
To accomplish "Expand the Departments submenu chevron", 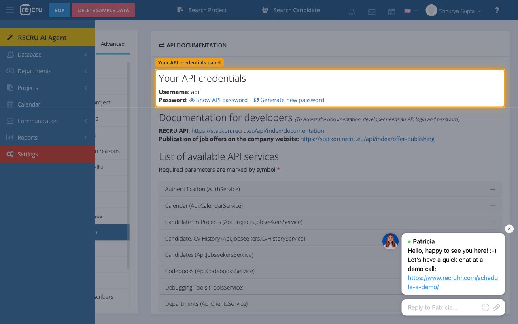I will tap(85, 71).
